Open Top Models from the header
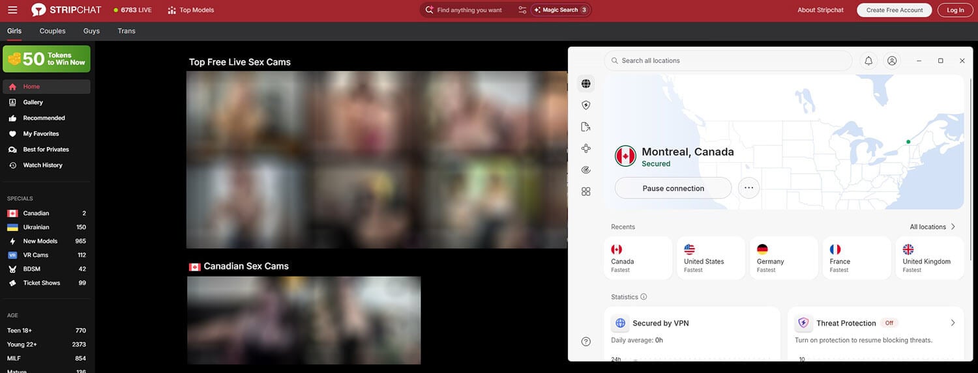This screenshot has height=373, width=978. point(190,10)
